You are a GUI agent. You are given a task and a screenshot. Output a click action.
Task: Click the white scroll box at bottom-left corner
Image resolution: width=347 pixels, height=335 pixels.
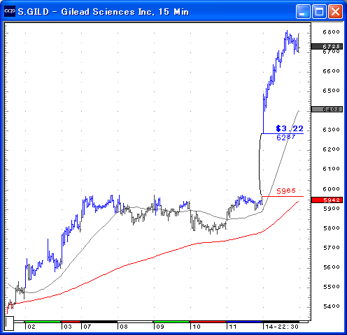coord(9,323)
